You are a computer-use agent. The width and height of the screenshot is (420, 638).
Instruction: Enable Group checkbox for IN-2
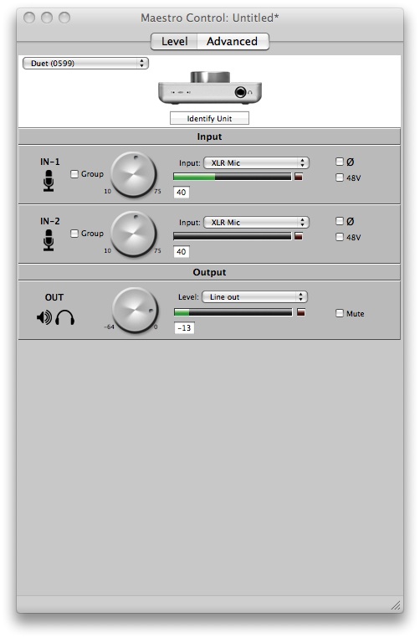coord(74,234)
